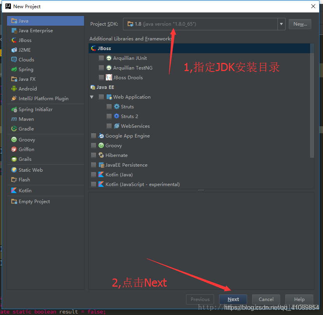Enable the JavaEE Persistence checkbox

coord(93,165)
